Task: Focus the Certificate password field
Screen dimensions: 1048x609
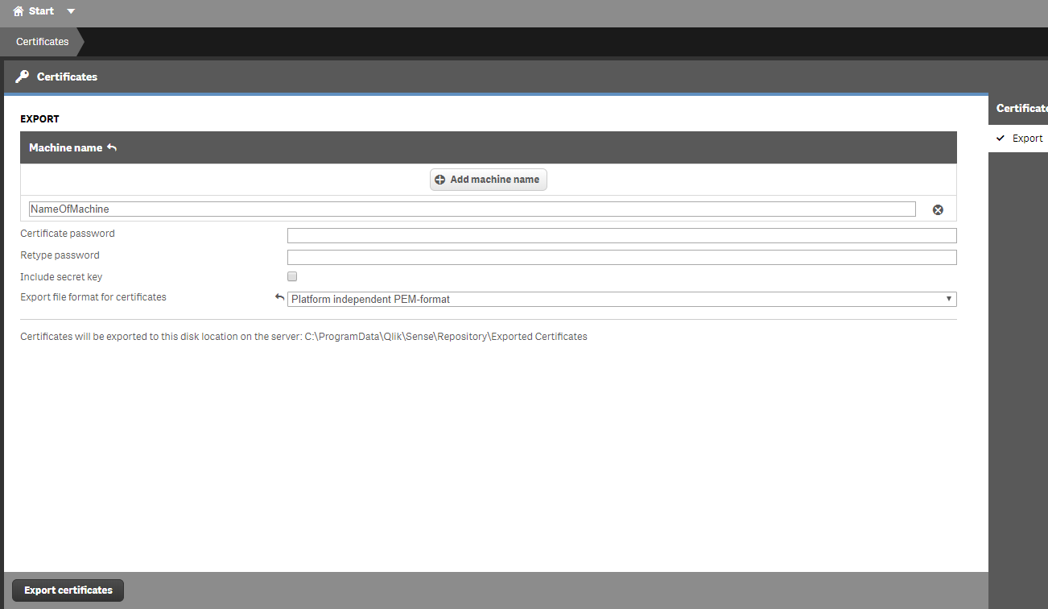Action: tap(622, 235)
